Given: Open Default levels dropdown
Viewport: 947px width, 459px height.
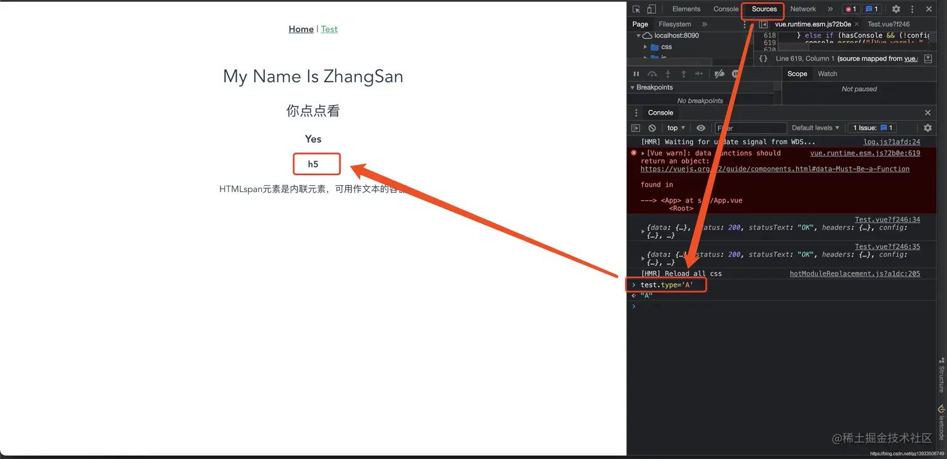Looking at the screenshot, I should 815,128.
